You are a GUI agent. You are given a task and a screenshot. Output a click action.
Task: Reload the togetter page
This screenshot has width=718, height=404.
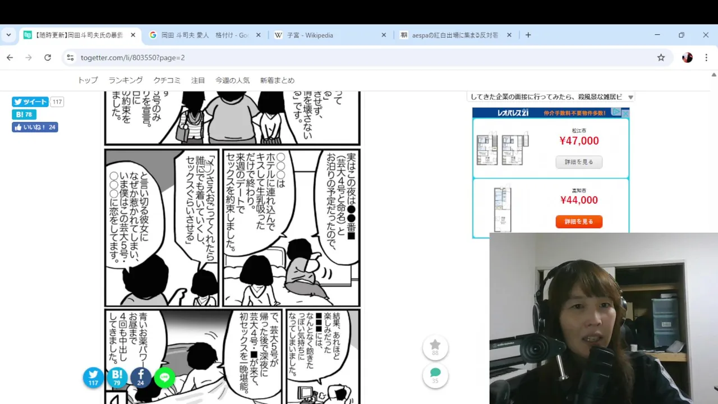tap(48, 57)
